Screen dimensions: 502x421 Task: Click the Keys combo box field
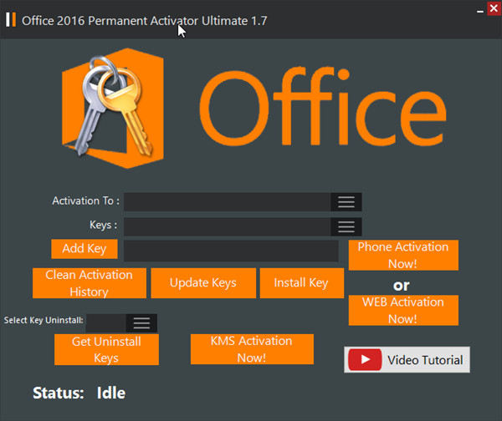pos(228,226)
